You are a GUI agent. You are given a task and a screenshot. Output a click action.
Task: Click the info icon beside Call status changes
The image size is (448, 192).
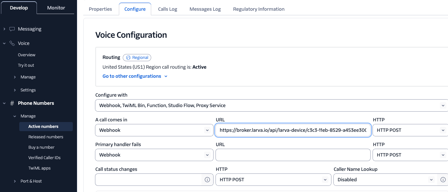point(207,180)
